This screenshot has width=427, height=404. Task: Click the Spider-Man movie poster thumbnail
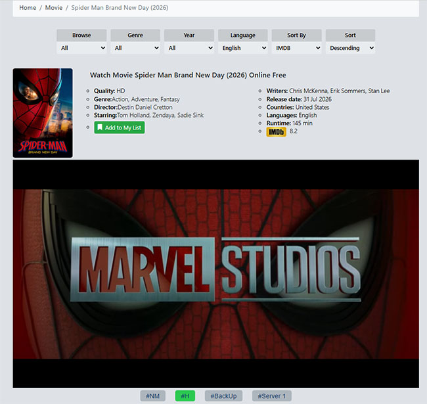pos(43,113)
